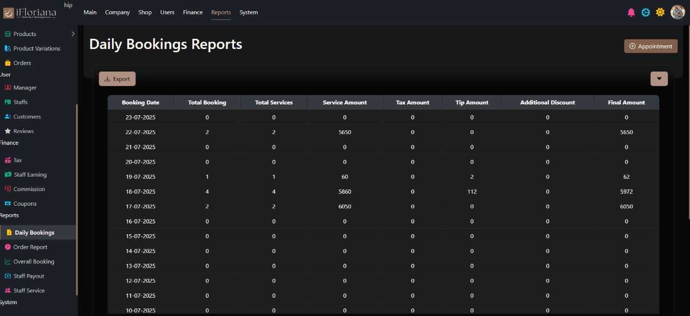Open the notifications bell icon
Image resolution: width=690 pixels, height=316 pixels.
[631, 12]
